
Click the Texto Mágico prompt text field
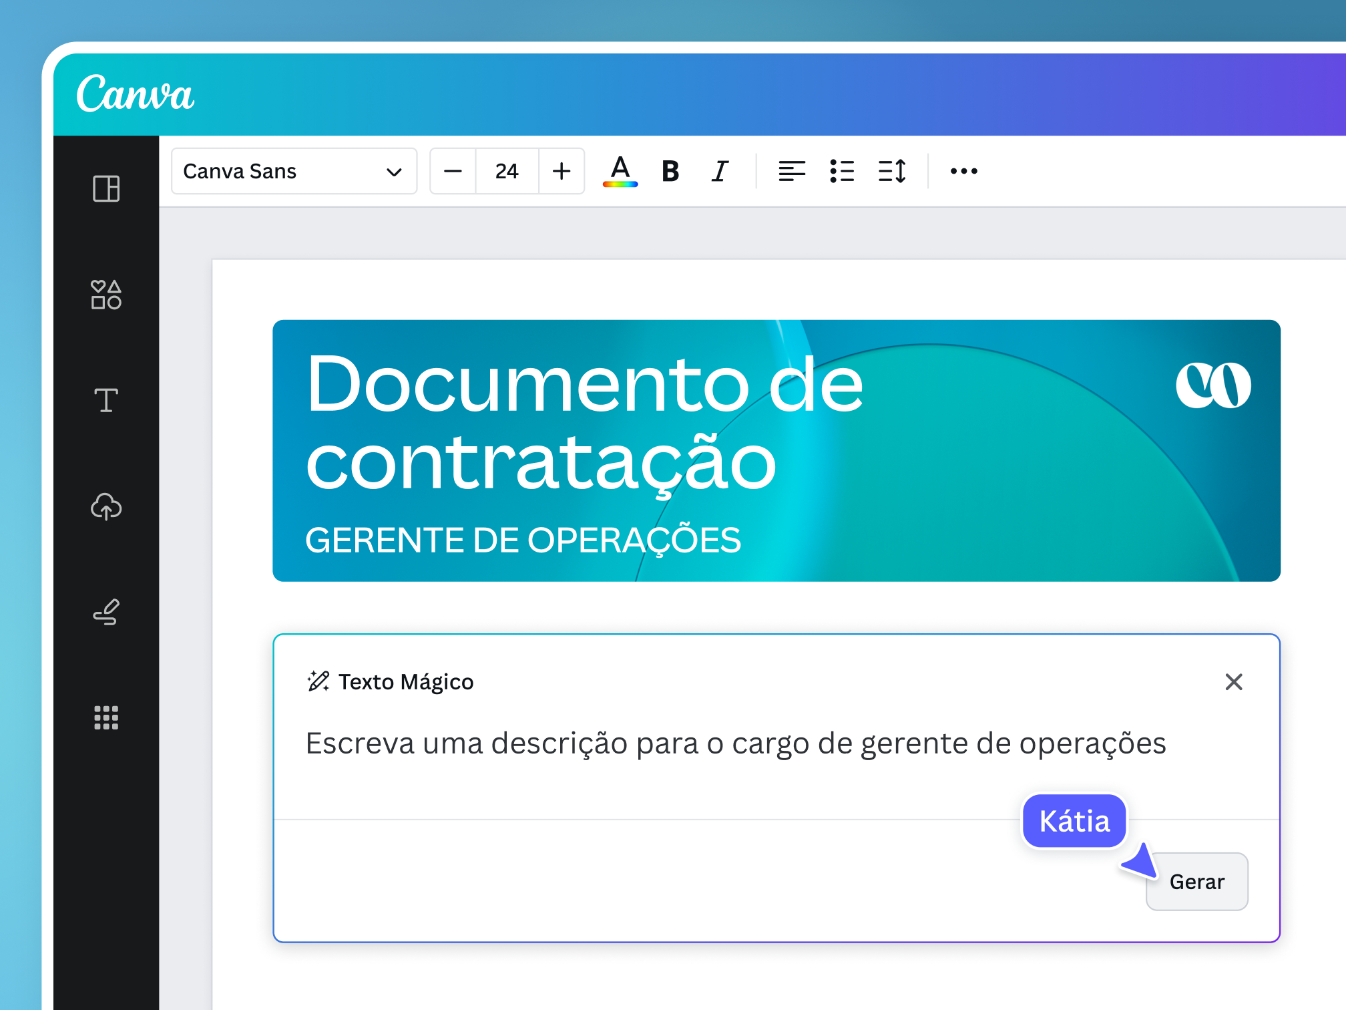tap(734, 743)
